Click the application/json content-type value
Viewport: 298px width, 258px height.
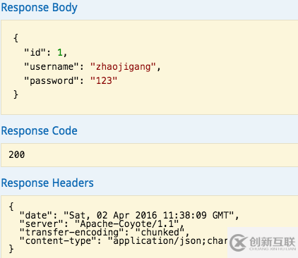click(167, 241)
